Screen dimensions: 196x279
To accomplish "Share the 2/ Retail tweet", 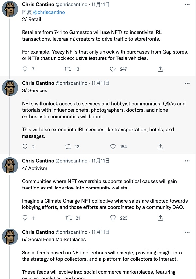I will (160, 69).
